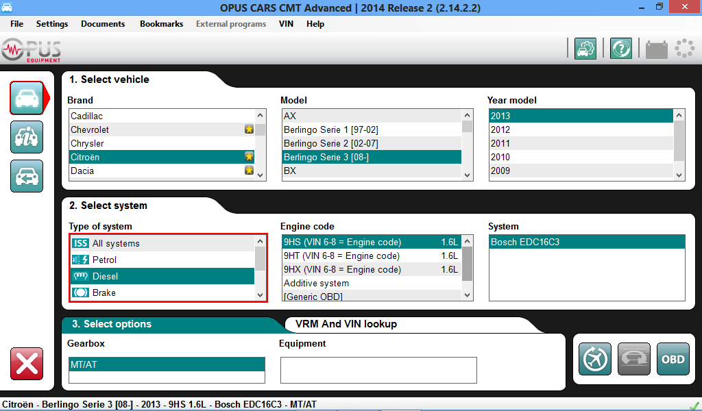Open the VIN menu

pyautogui.click(x=286, y=24)
